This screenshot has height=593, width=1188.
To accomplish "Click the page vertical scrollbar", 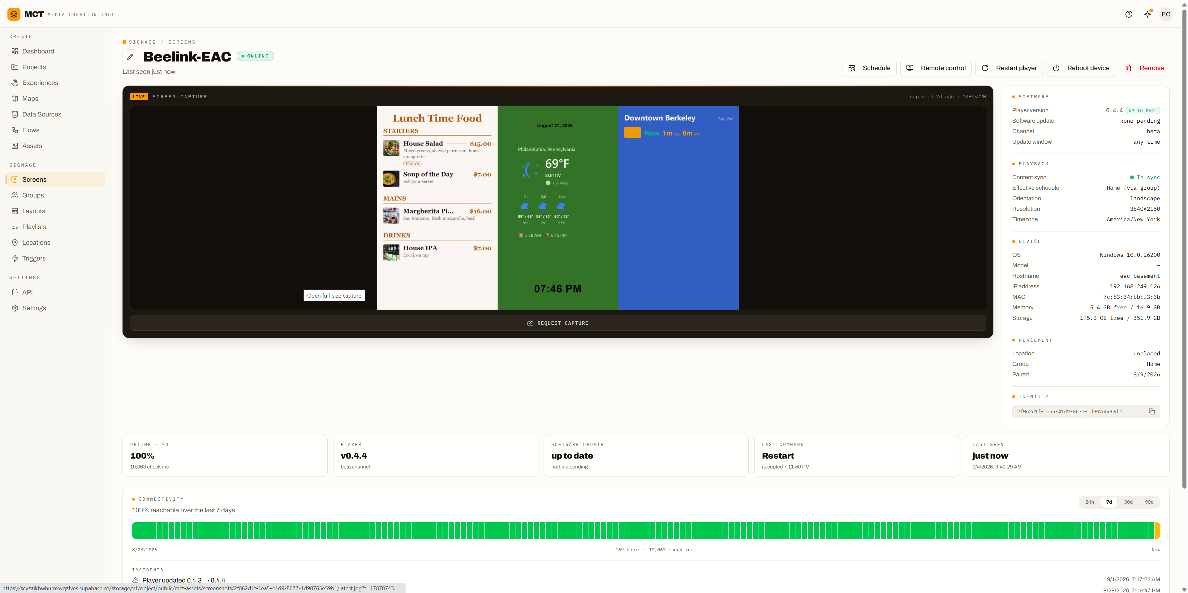I will tap(1184, 249).
